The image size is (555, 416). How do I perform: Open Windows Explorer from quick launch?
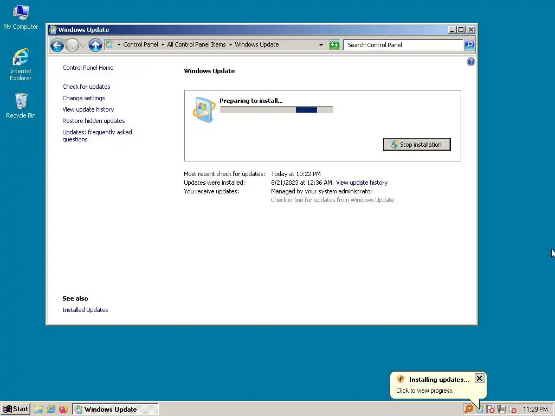(x=38, y=409)
